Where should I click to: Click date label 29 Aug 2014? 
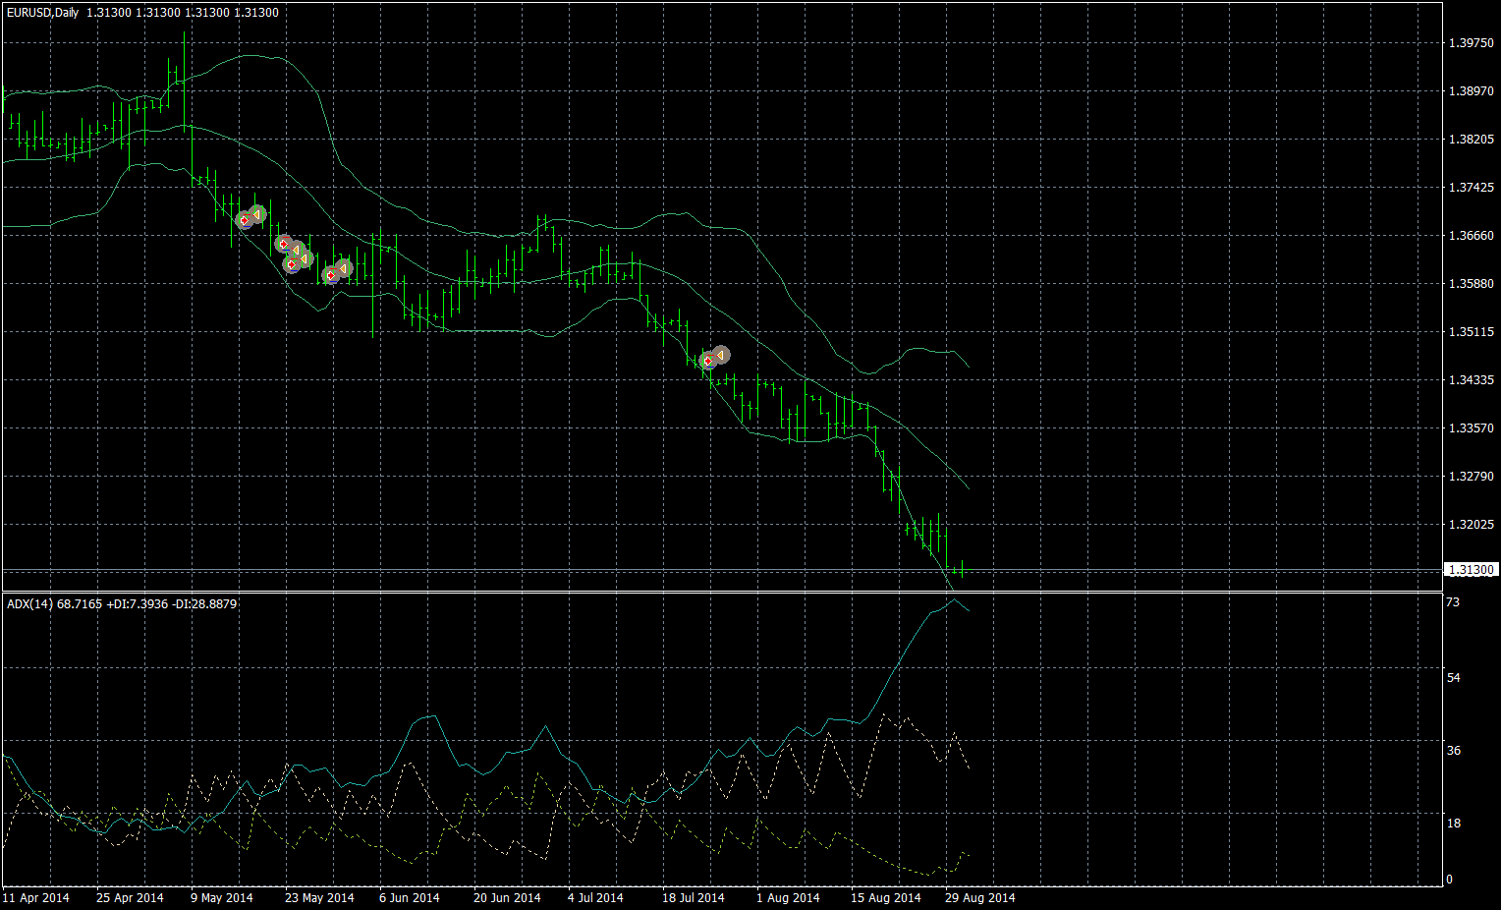point(980,897)
